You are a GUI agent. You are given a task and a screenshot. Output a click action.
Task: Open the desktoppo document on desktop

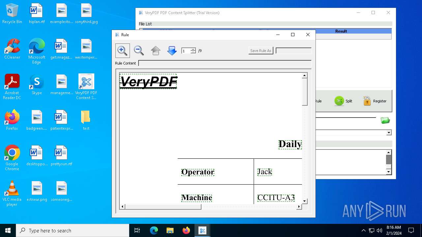pos(37,156)
